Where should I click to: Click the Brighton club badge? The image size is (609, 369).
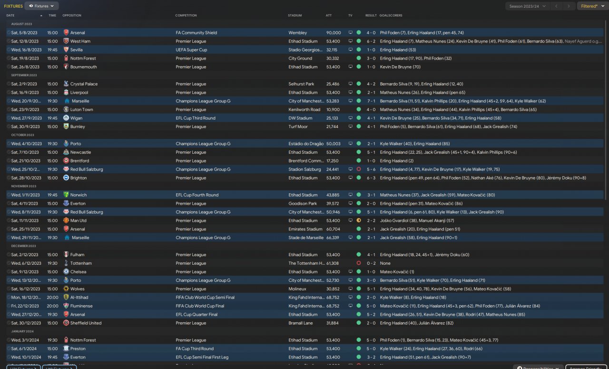[66, 178]
